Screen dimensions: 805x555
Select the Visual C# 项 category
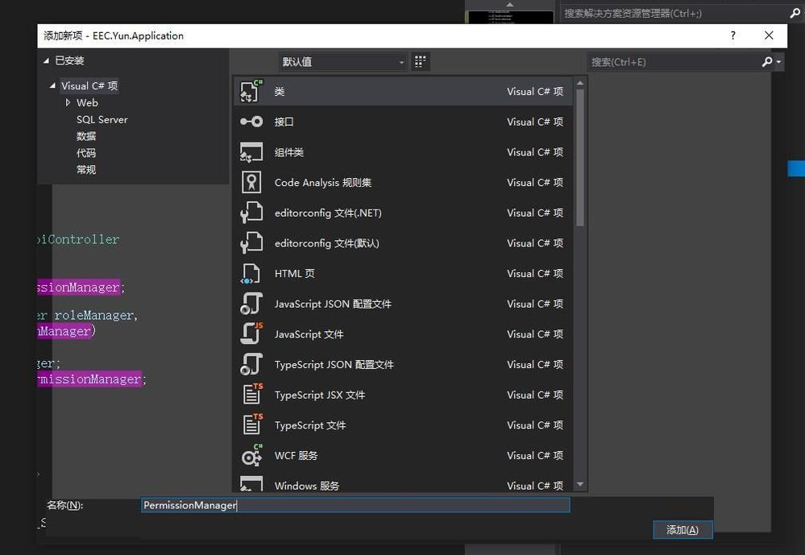click(89, 85)
